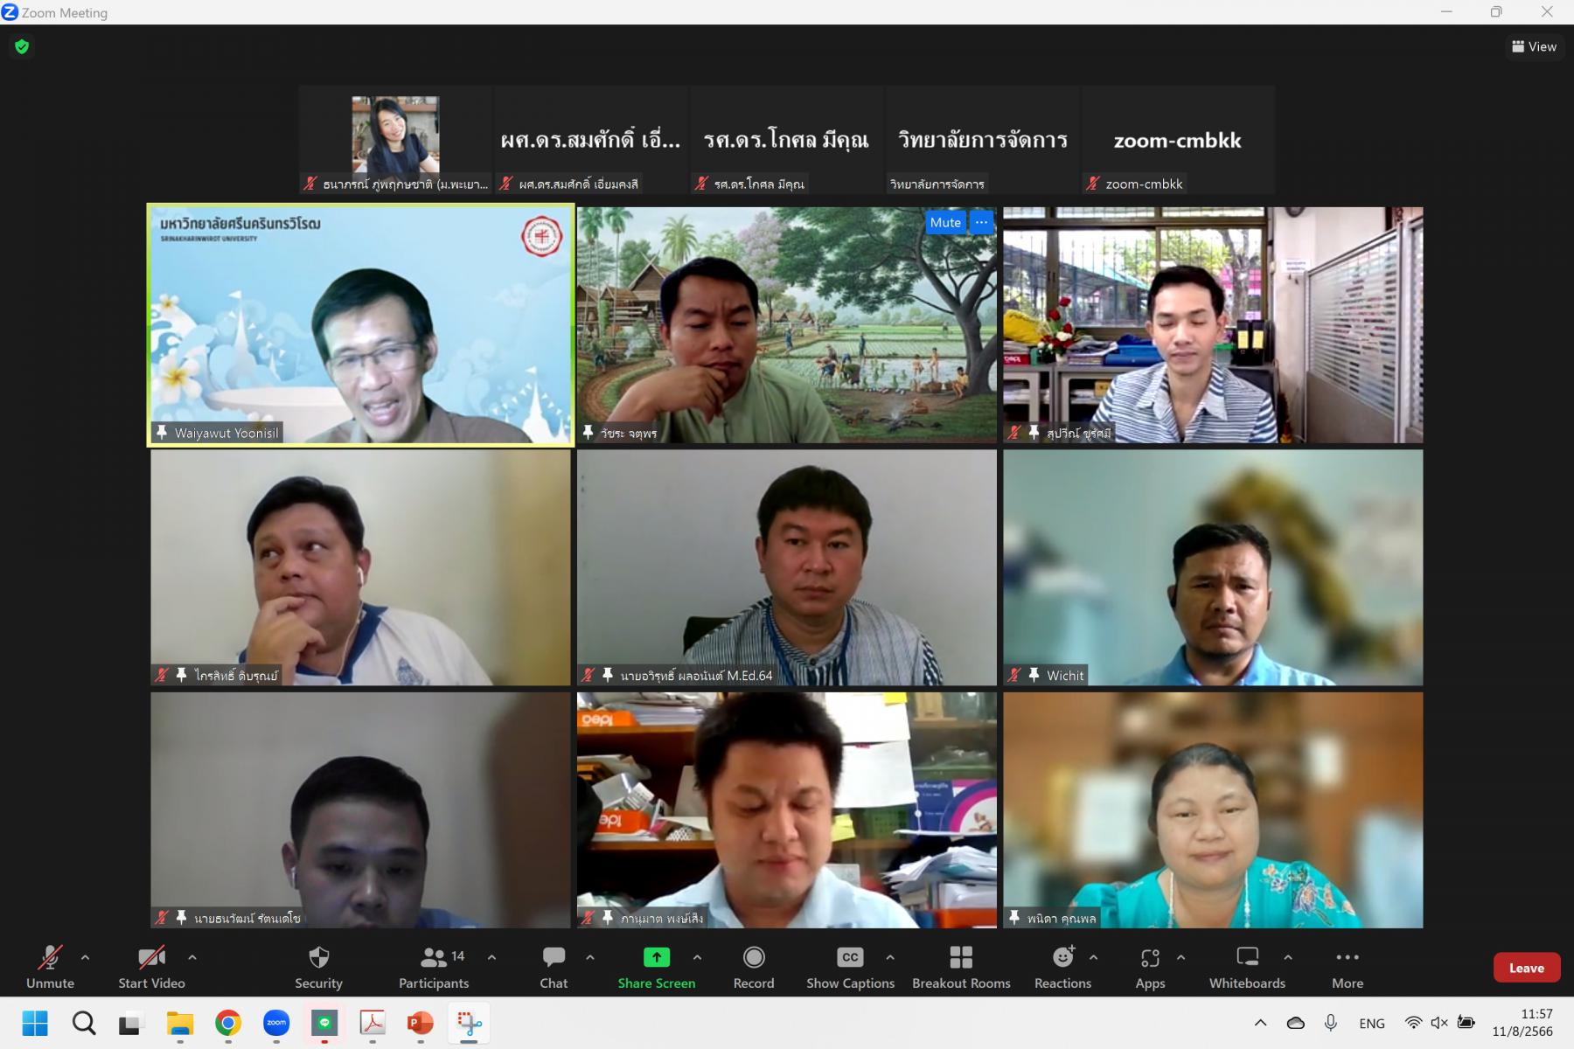Image resolution: width=1574 pixels, height=1049 pixels.
Task: Expand chat options chevron beside Chat
Action: [x=590, y=957]
